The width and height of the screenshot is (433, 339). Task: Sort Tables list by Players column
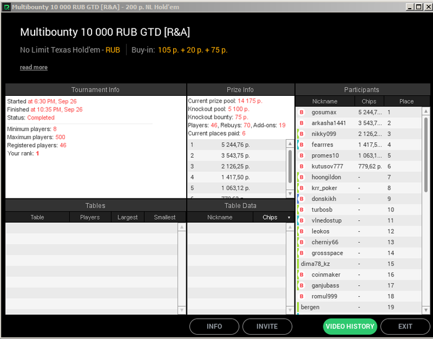pyautogui.click(x=90, y=217)
